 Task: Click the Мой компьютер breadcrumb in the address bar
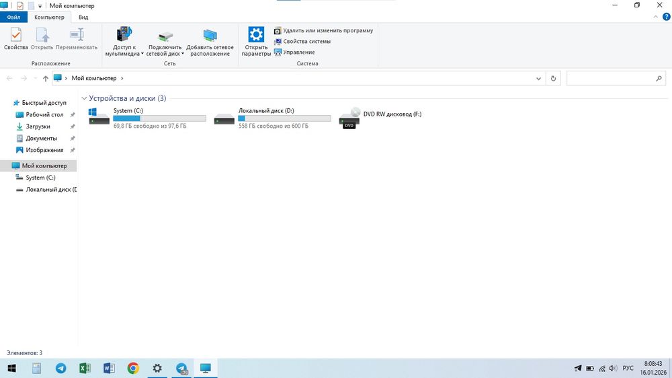(94, 78)
